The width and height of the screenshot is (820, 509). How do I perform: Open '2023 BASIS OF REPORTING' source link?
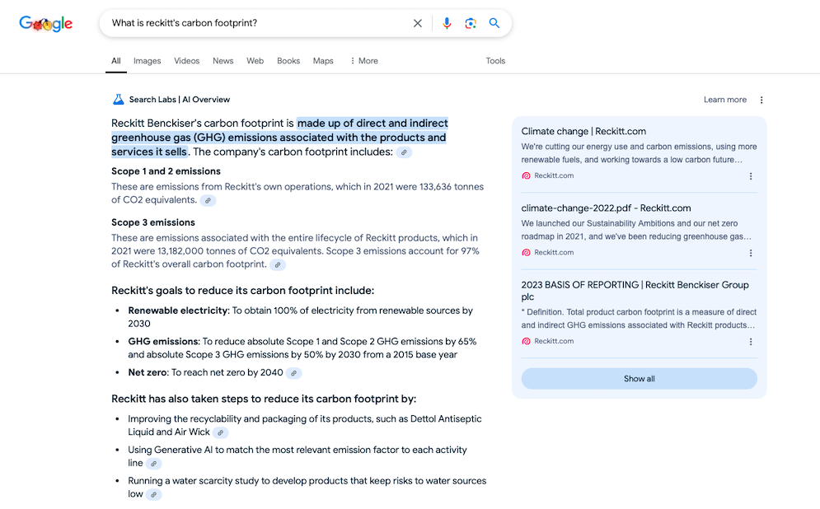point(635,291)
